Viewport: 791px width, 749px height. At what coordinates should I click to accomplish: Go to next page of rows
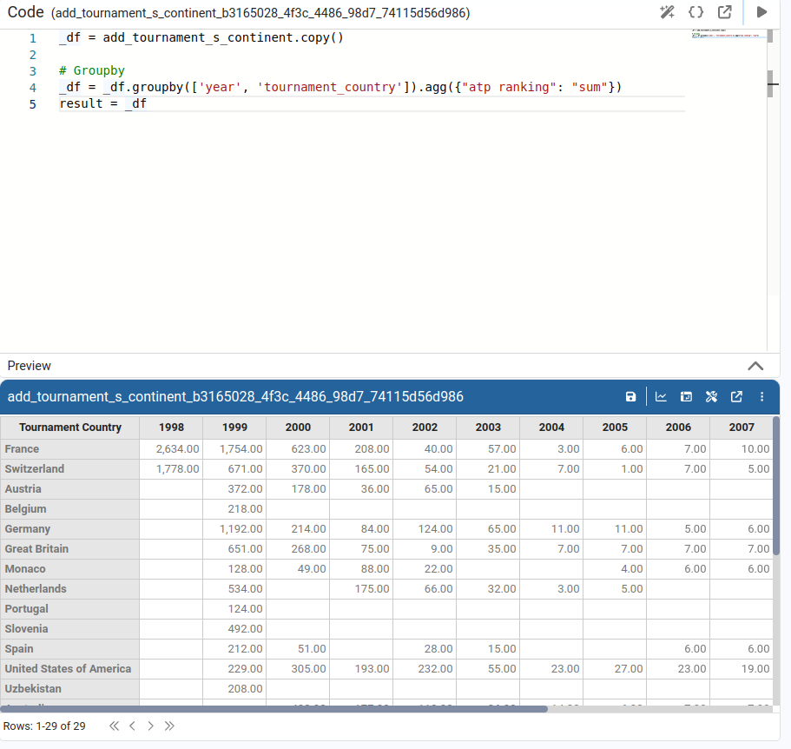150,726
